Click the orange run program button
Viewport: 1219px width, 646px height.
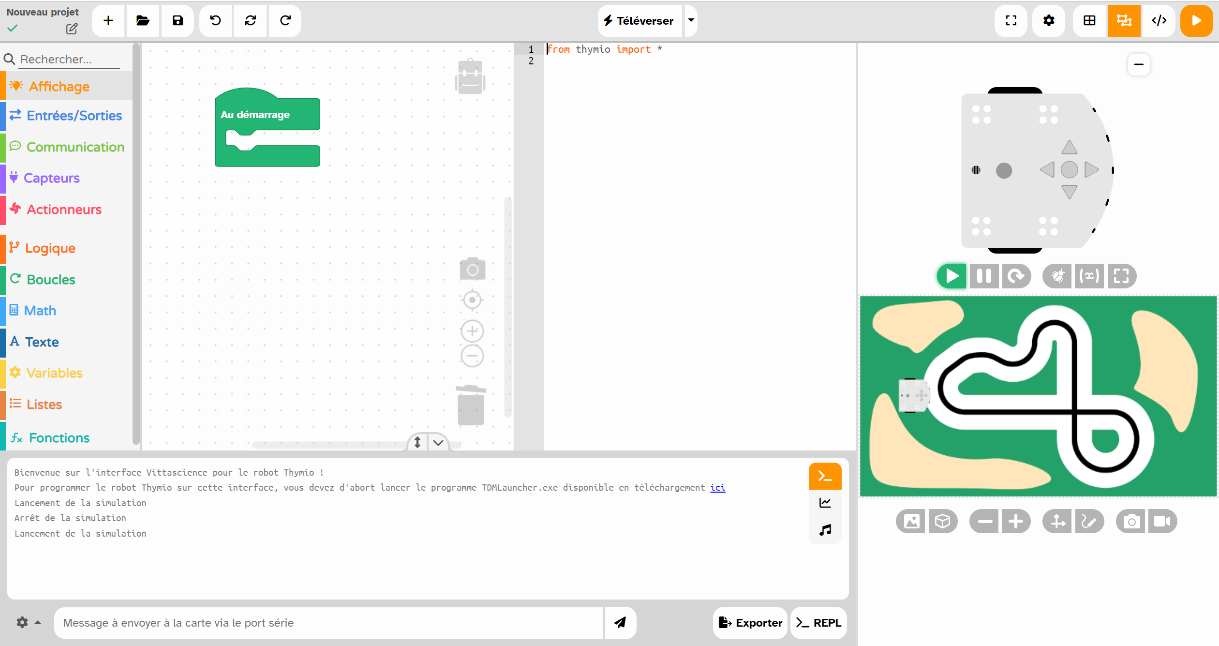1196,20
